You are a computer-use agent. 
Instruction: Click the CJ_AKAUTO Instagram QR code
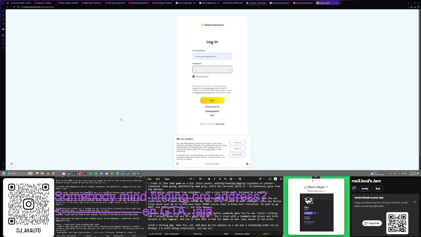[x=29, y=204]
